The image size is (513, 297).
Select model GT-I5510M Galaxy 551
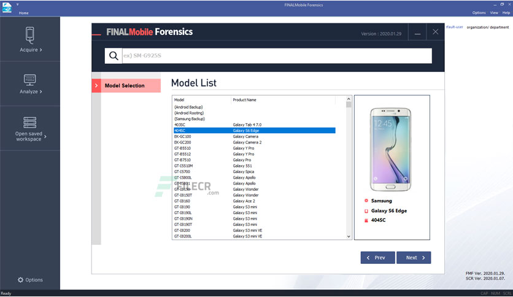coord(255,166)
